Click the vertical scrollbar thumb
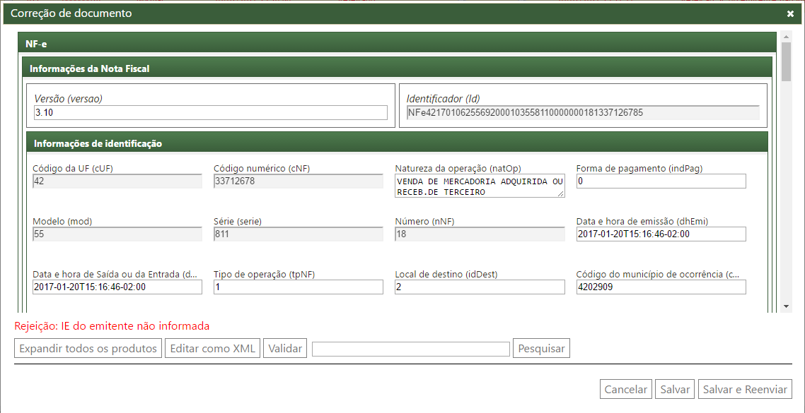Viewport: 805px width, 413px height. 786,61
